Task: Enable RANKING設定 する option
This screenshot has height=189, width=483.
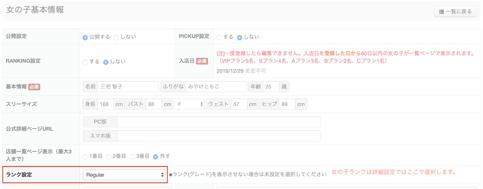Action: coord(85,62)
